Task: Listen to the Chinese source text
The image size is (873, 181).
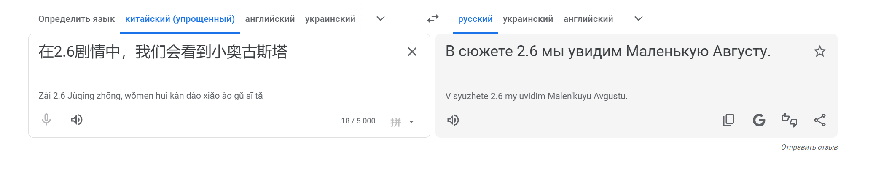Action: (76, 120)
